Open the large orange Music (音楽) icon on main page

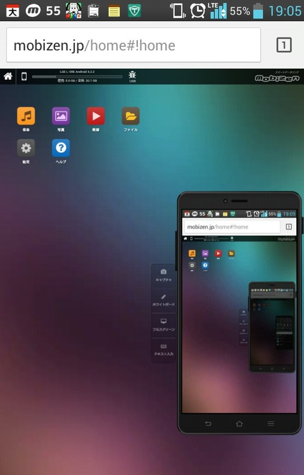(x=26, y=115)
